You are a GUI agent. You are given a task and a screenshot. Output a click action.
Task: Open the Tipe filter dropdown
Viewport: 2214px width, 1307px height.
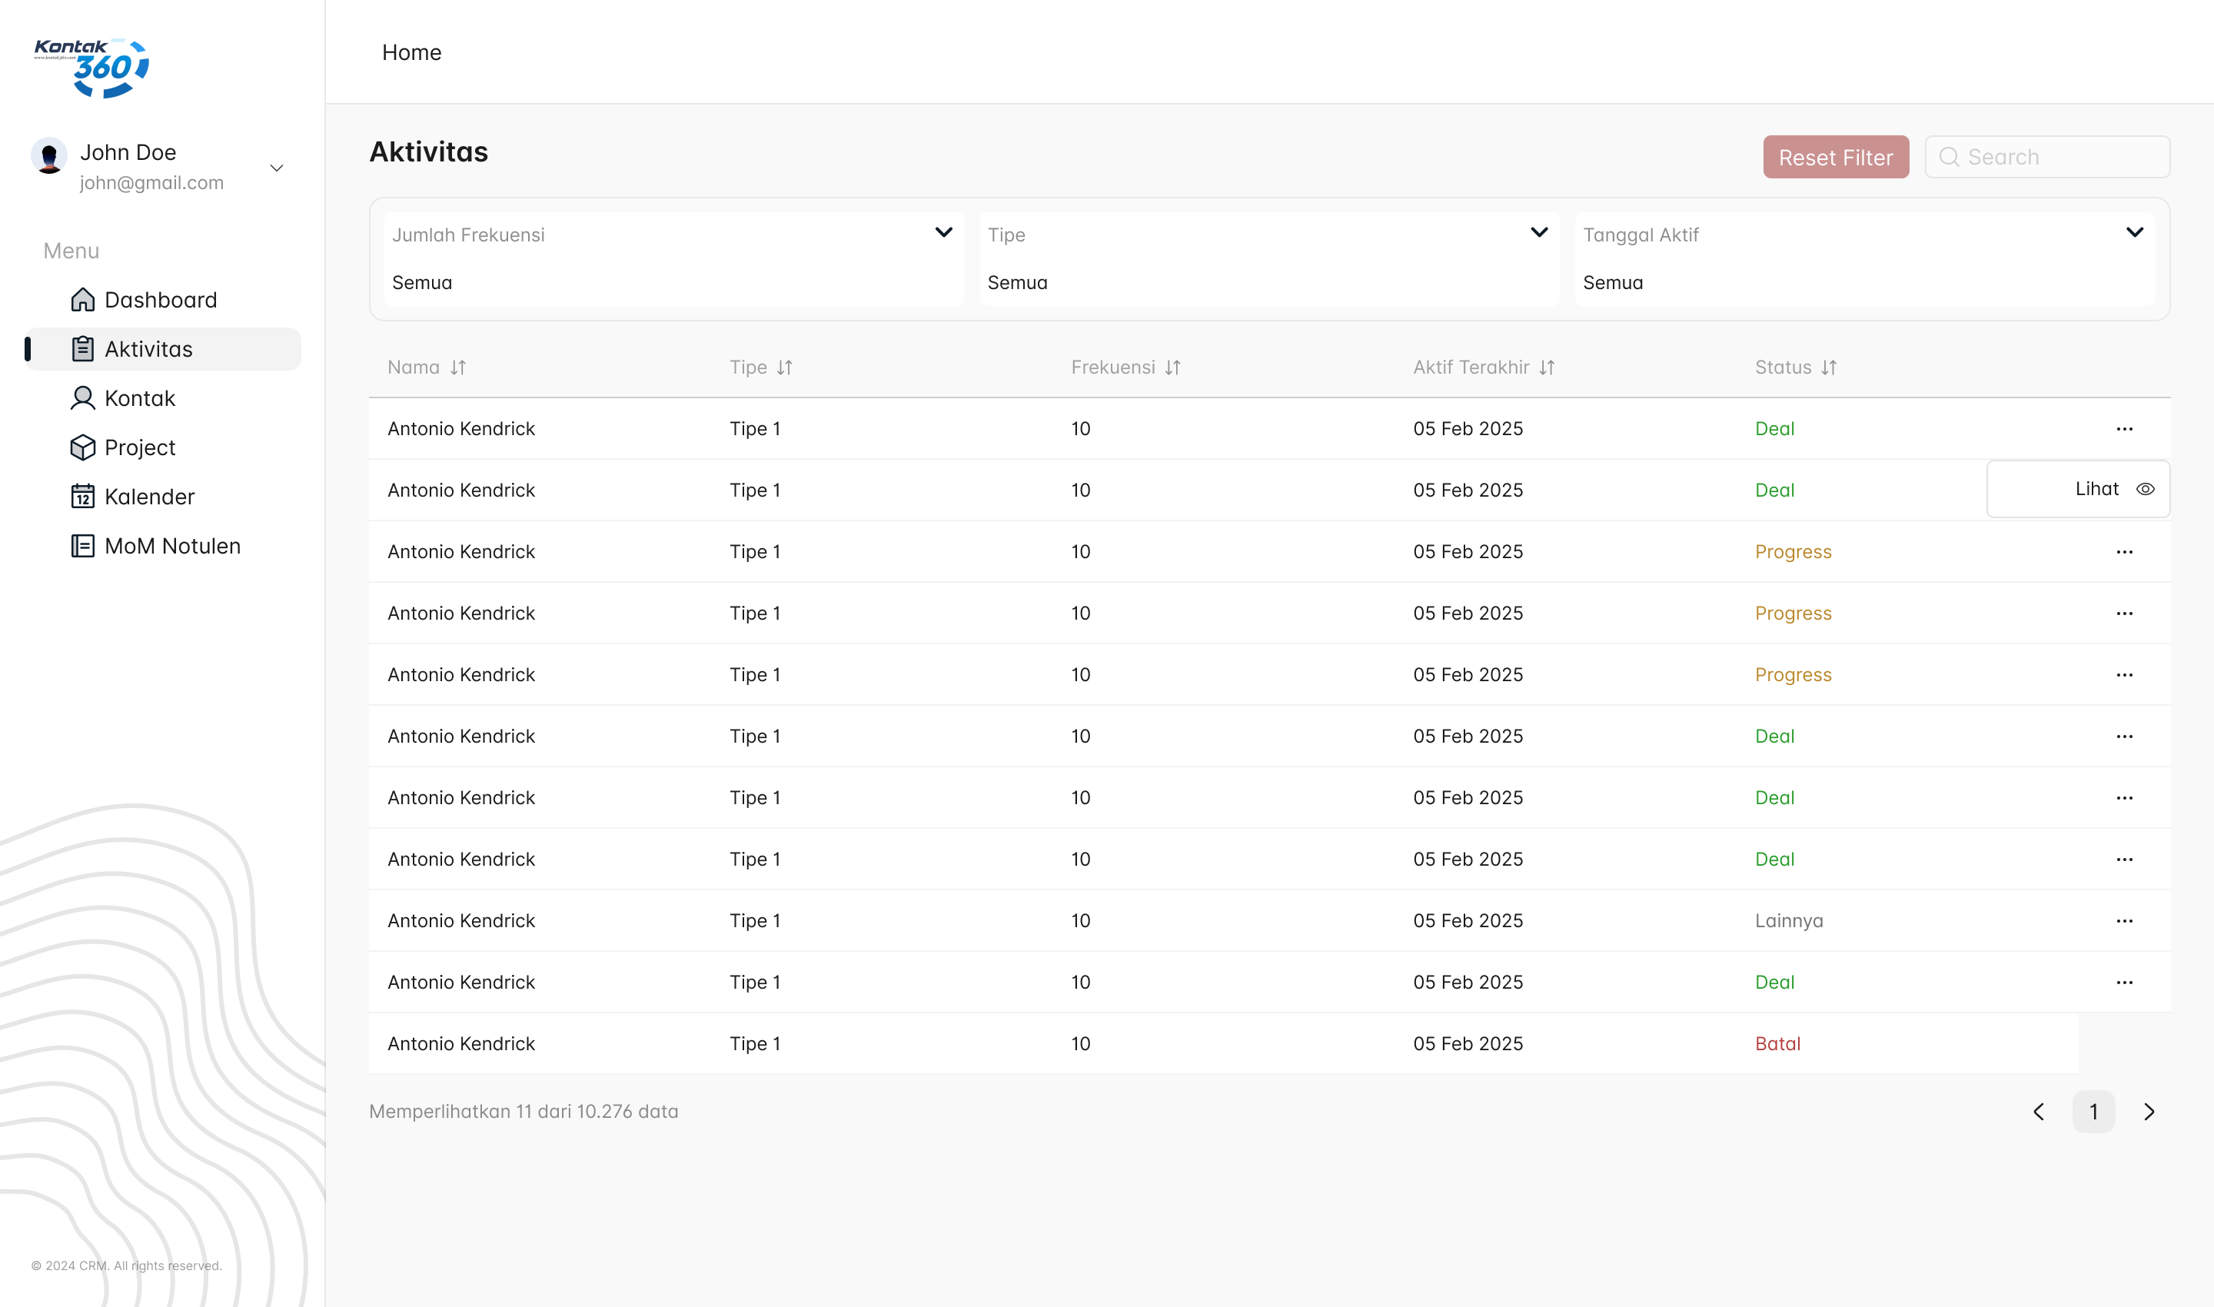1538,232
